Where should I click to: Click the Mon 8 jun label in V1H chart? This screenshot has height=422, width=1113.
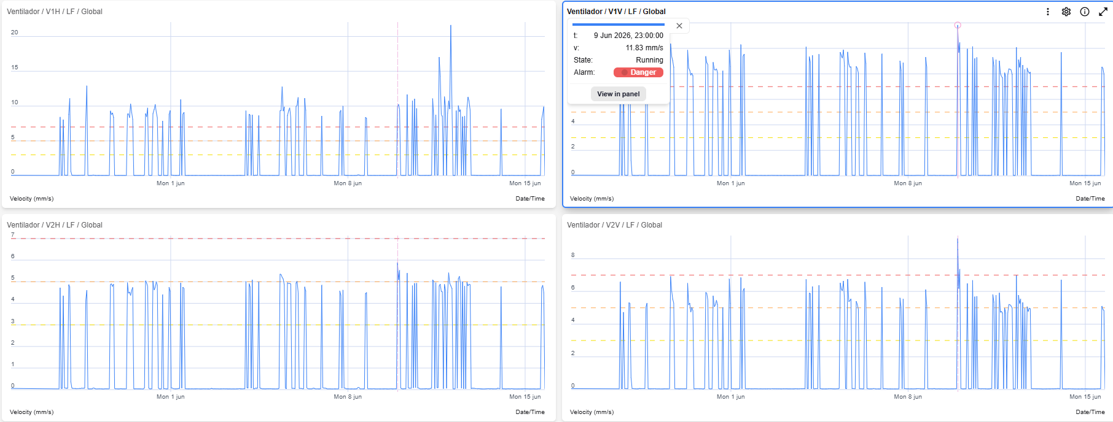[348, 183]
